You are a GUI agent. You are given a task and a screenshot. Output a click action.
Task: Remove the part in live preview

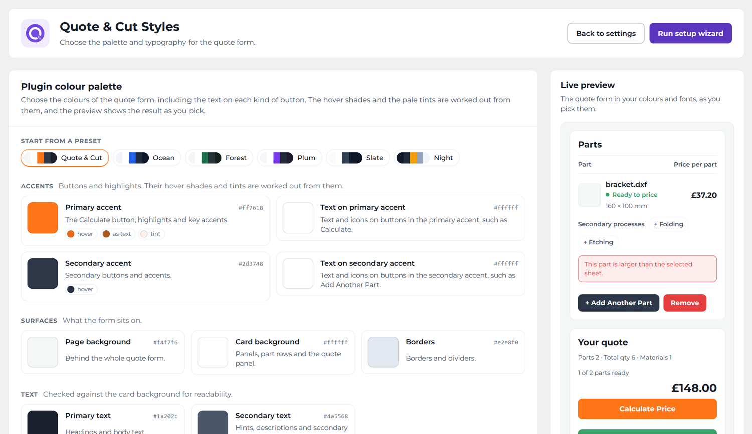coord(684,303)
